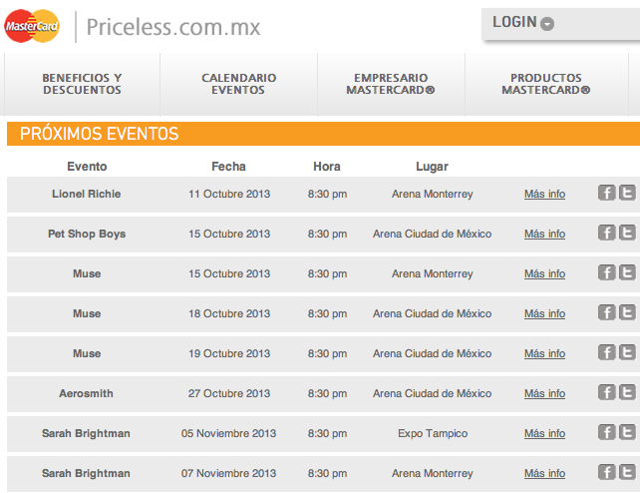Share Lionel Richie event on Facebook
Screen dimensions: 640x493
606,194
